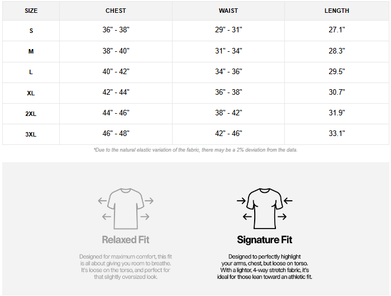This screenshot has height=296, width=391.
Task: Click the SIZE column header
Action: click(31, 11)
